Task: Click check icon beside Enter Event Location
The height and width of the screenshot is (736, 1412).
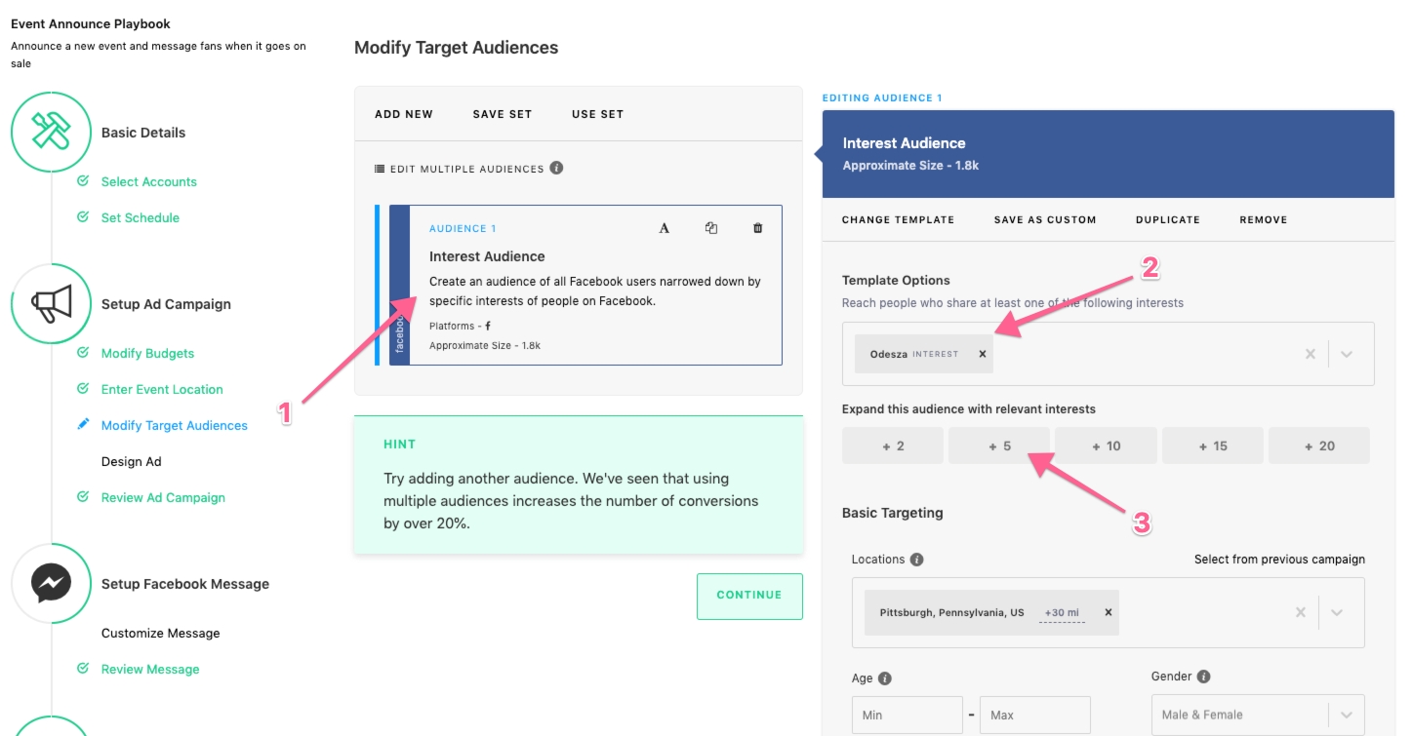Action: 83,389
